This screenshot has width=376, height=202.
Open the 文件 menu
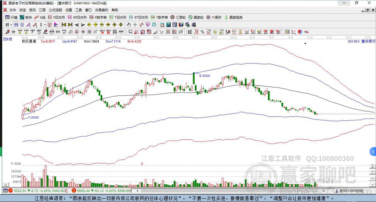[x=12, y=10]
